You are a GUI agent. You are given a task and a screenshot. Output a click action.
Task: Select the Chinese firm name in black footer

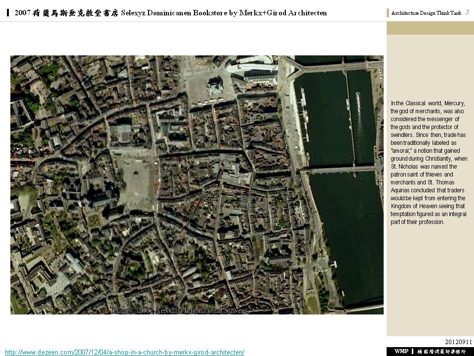point(441,351)
